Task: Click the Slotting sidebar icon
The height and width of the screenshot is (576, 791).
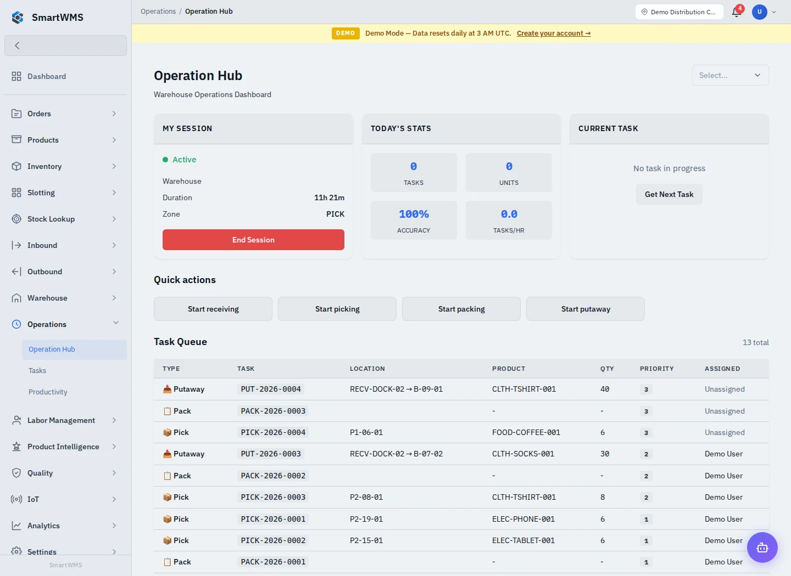Action: [16, 193]
